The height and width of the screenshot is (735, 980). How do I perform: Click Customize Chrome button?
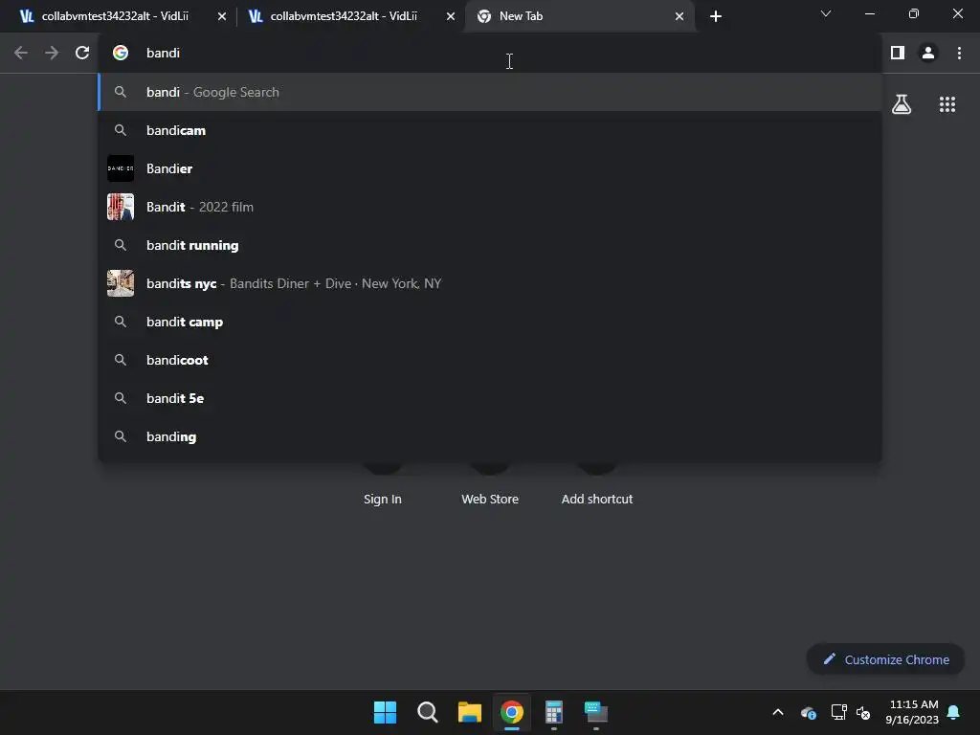coord(885,659)
